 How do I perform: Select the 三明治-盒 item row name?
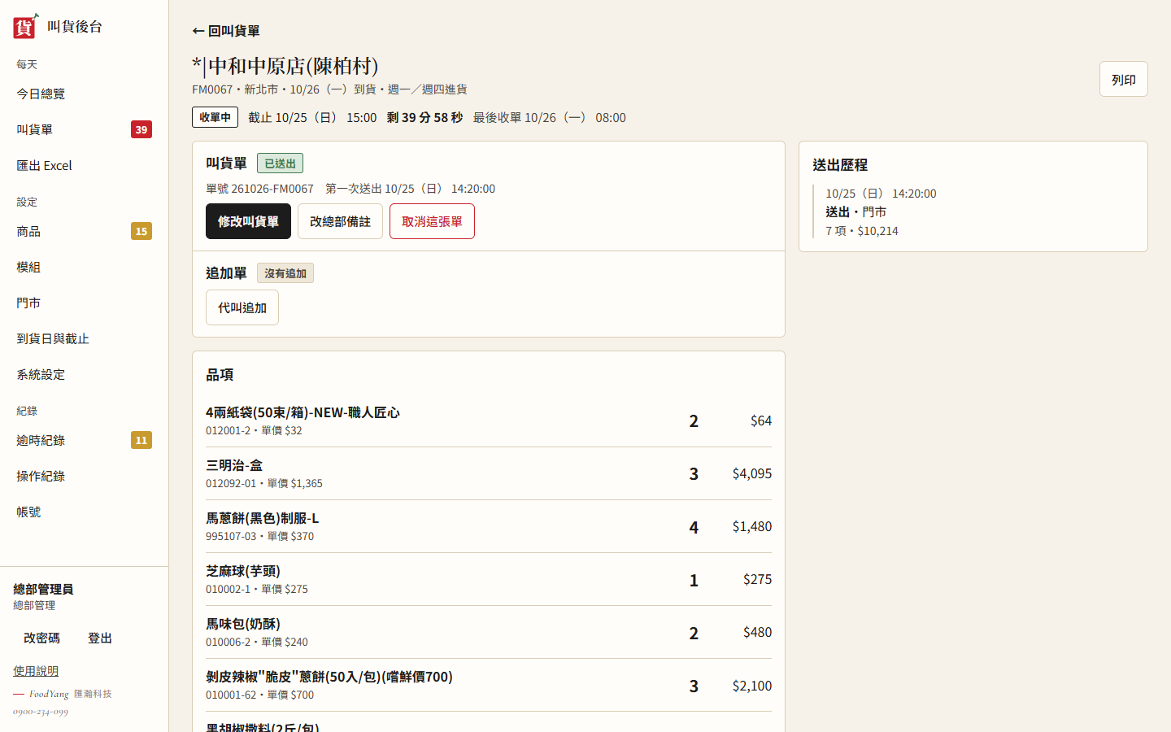point(234,465)
